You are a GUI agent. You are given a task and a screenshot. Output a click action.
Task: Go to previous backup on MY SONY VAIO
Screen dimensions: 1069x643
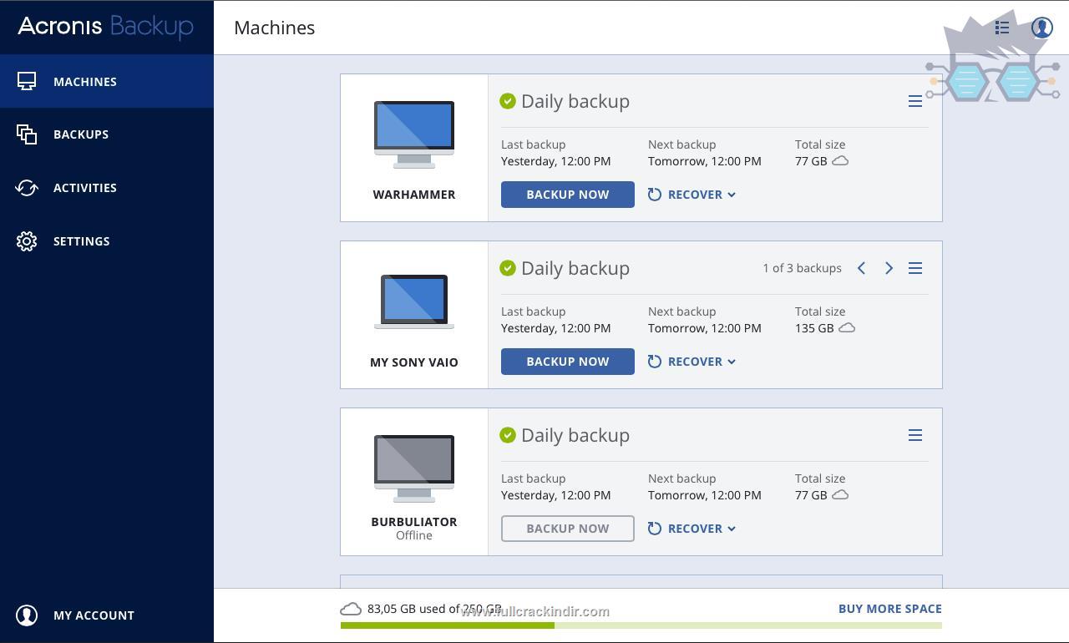[861, 268]
